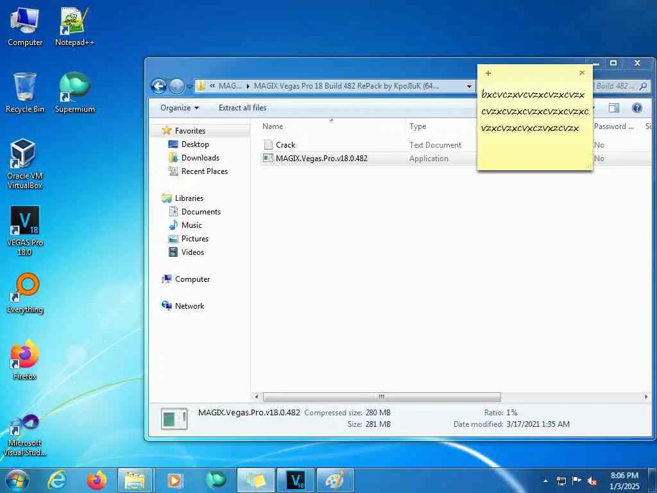The image size is (657, 493).
Task: Click the arrow after MAG... in the address bar
Action: tap(248, 87)
